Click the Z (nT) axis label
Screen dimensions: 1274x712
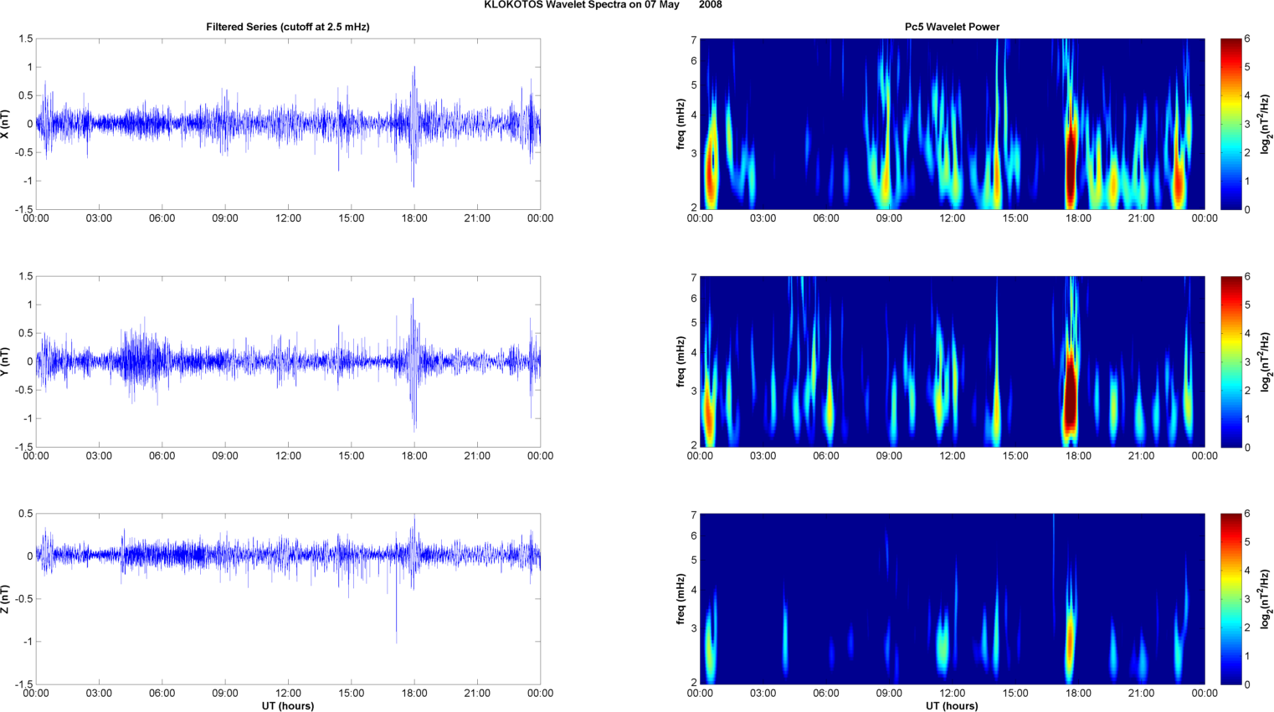6,599
